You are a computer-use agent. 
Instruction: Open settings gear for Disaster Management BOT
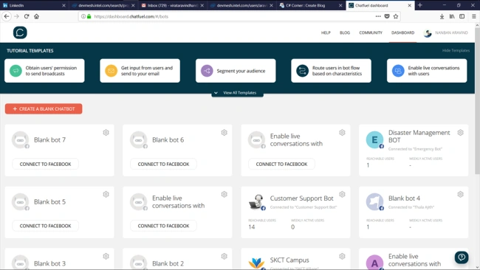coord(460,132)
